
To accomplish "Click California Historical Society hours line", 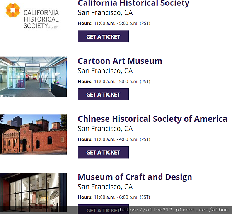I will tap(114, 24).
